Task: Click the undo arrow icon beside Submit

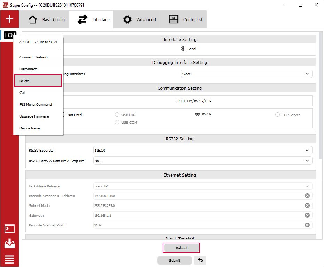Action: click(200, 260)
